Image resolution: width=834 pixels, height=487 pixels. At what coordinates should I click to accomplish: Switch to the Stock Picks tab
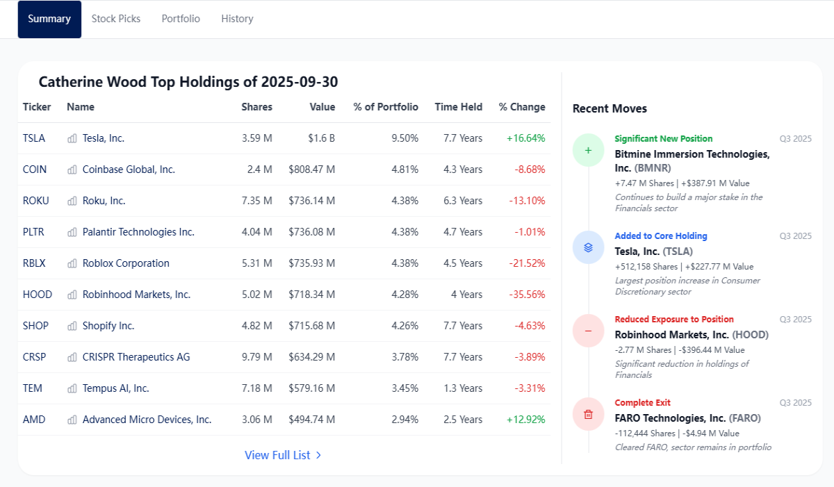pyautogui.click(x=116, y=19)
